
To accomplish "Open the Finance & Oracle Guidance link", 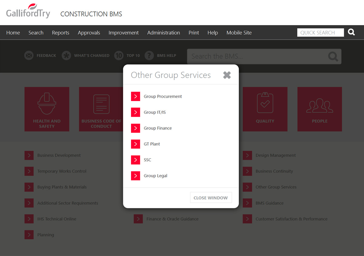I will [x=172, y=219].
